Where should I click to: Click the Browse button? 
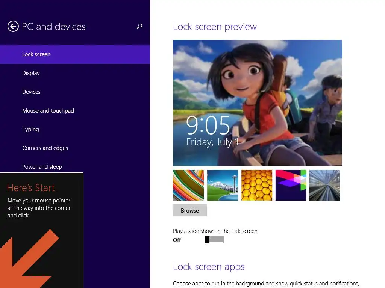pyautogui.click(x=190, y=211)
